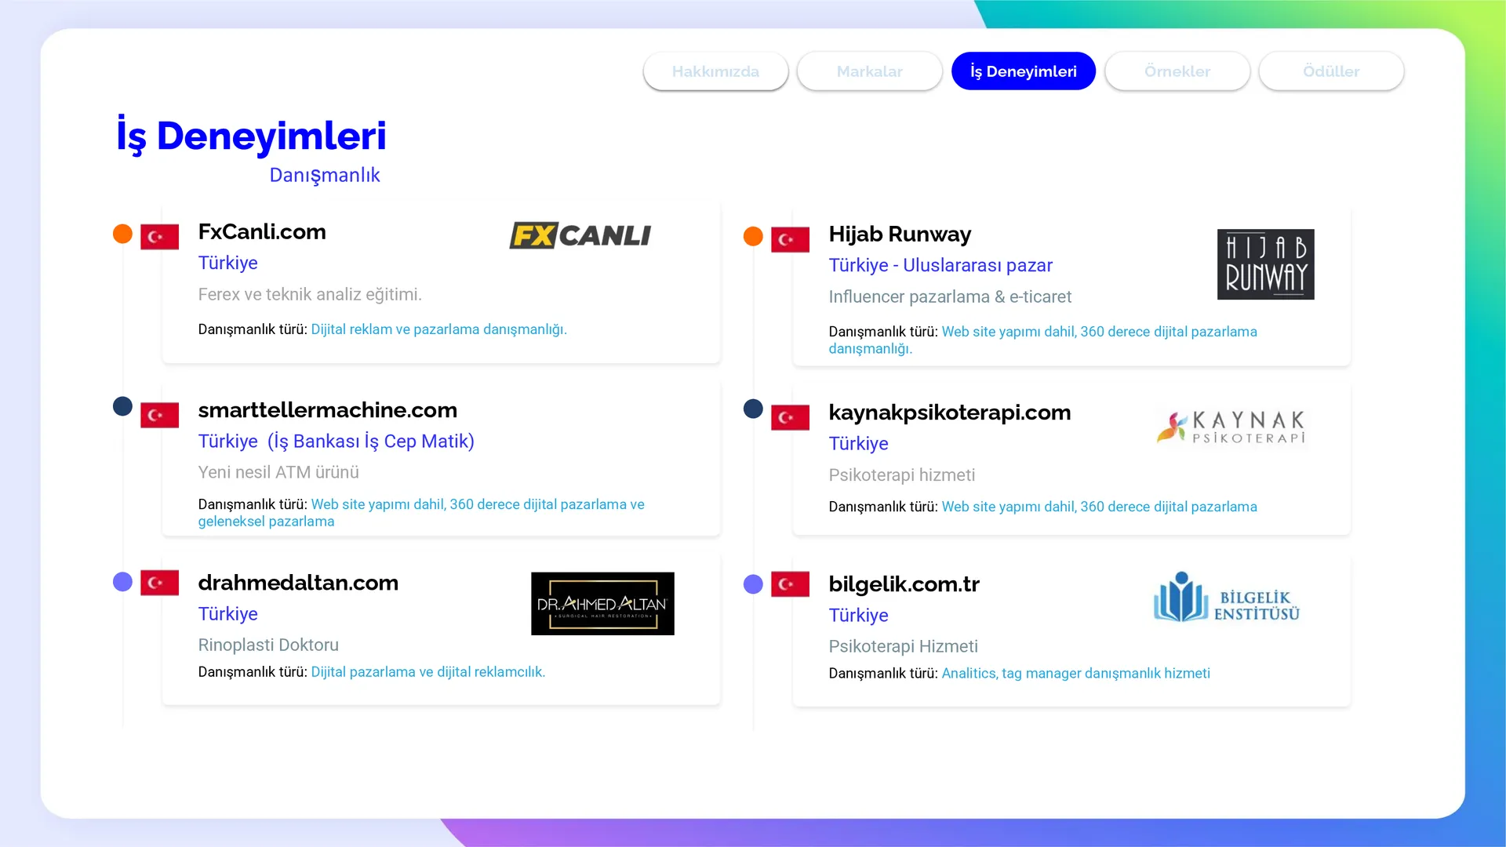Image resolution: width=1506 pixels, height=847 pixels.
Task: Open the drahmedaltan.com title
Action: [x=298, y=583]
